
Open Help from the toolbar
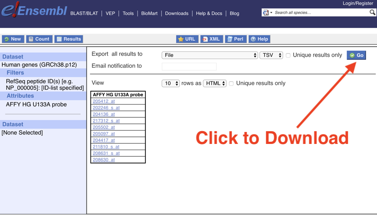tap(259, 39)
